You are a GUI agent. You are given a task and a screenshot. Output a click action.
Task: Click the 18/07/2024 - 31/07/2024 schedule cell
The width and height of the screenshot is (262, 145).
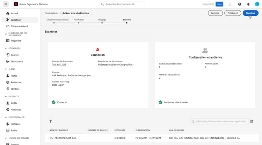point(148,138)
